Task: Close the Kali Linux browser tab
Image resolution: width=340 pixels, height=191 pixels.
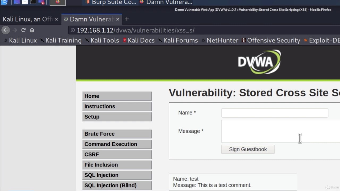Action: click(56, 19)
